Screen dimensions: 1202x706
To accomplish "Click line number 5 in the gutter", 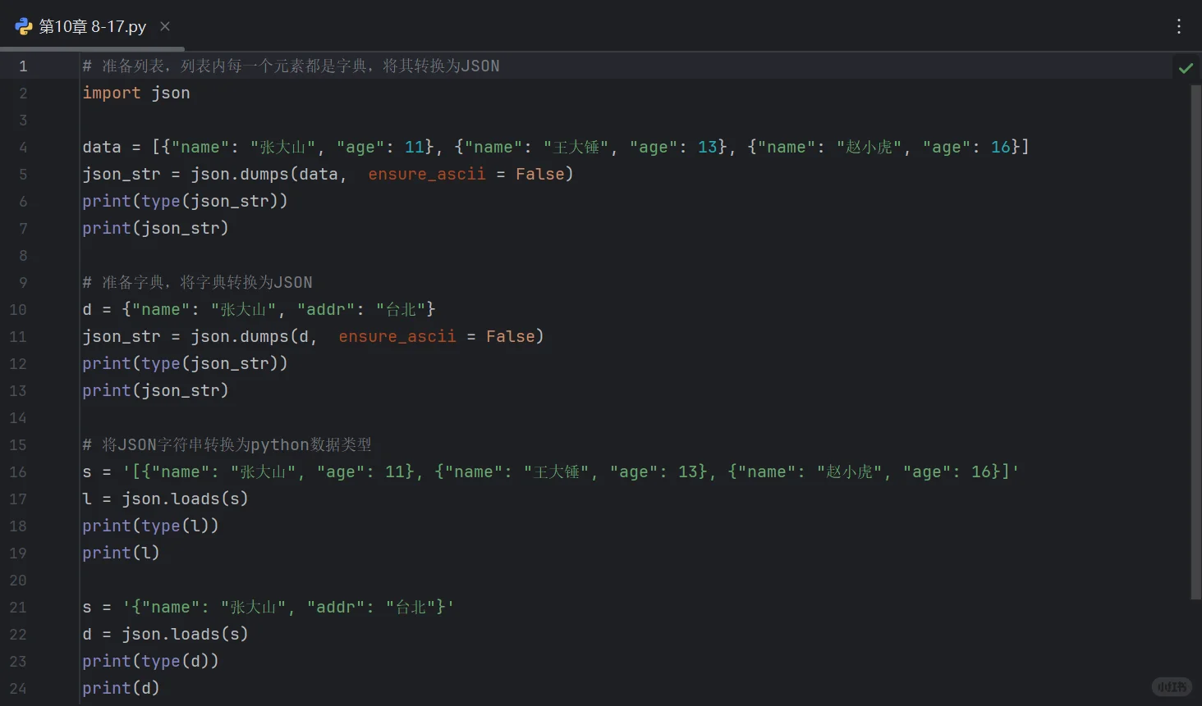I will point(23,174).
